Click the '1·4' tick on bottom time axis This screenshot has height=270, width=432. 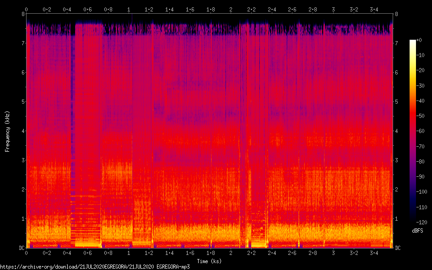click(x=169, y=253)
